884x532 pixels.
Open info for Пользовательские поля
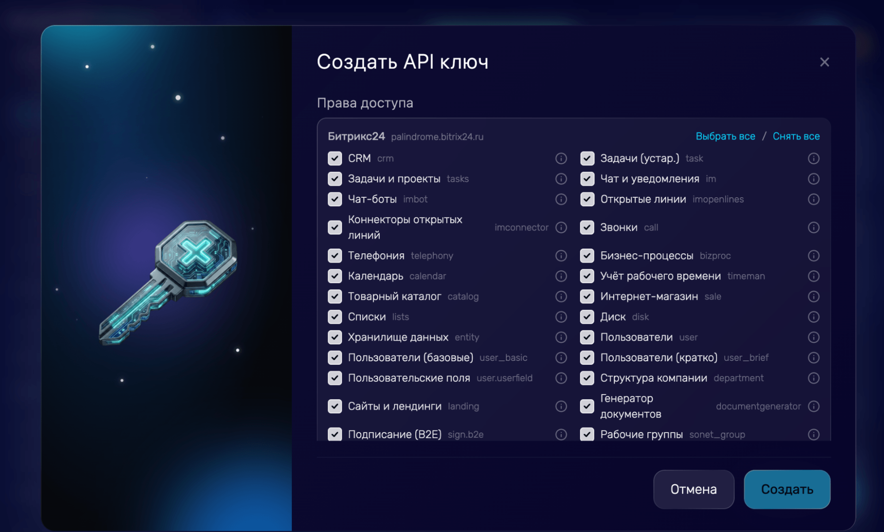[561, 378]
